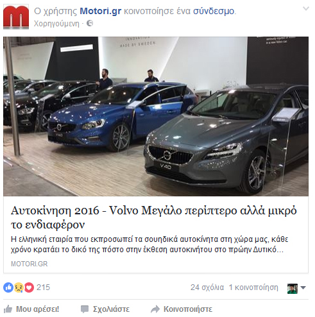
Task: Open the 'Αυτοκίνηση 2016 - Volvo' headline
Action: click(x=153, y=218)
